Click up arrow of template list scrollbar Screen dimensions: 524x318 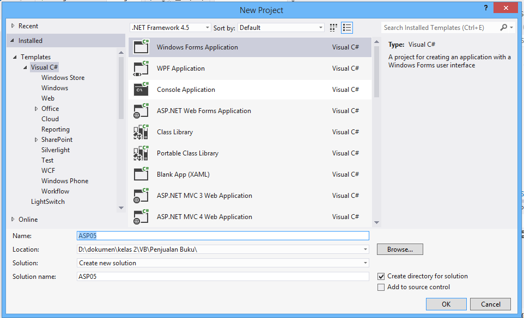(376, 42)
